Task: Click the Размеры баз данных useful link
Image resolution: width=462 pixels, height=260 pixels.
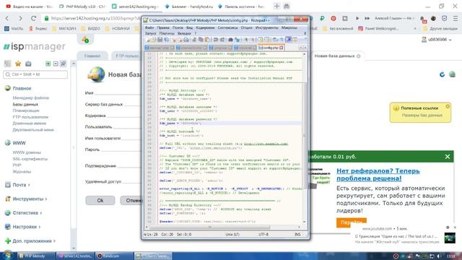Action: (x=422, y=116)
